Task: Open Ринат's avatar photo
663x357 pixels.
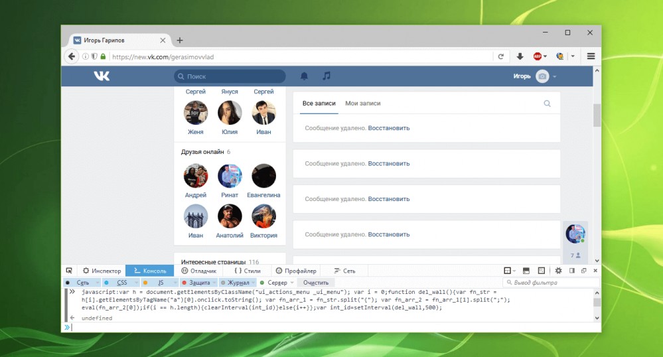Action: click(230, 176)
